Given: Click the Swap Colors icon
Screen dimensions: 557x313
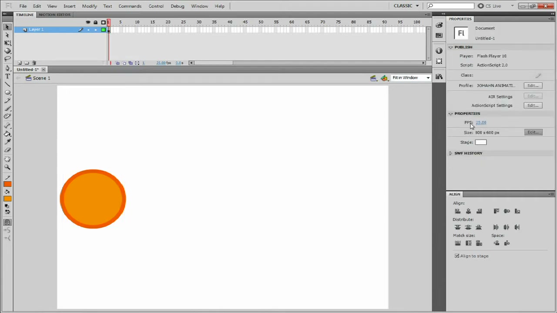Looking at the screenshot, I should [7, 212].
